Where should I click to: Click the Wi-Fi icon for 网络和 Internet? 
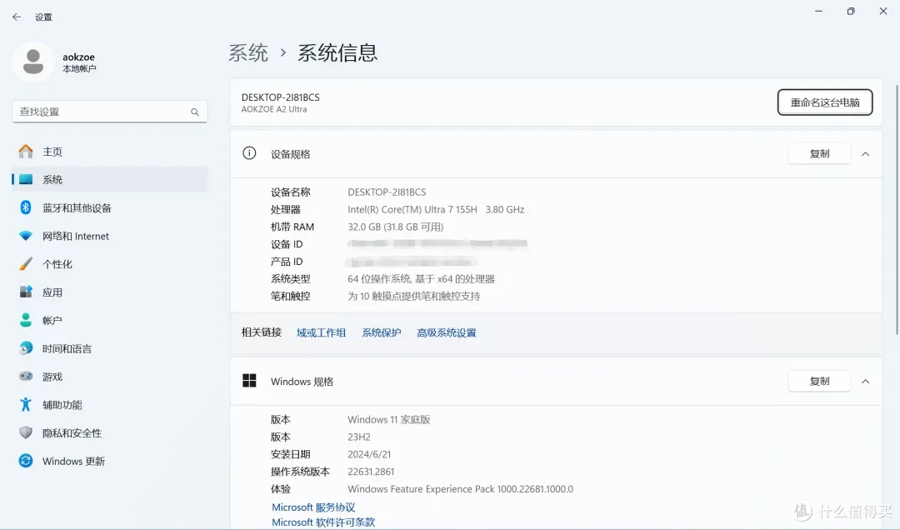click(26, 236)
